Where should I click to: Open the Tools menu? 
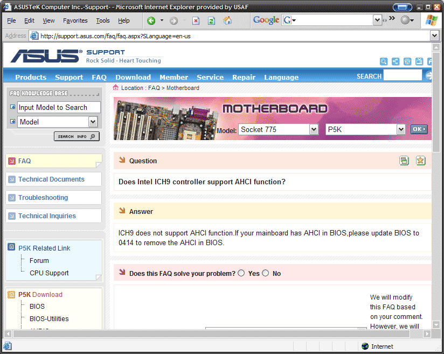(103, 20)
